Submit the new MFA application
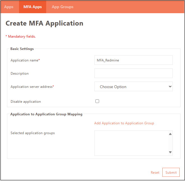The width and height of the screenshot is (185, 181). click(171, 172)
